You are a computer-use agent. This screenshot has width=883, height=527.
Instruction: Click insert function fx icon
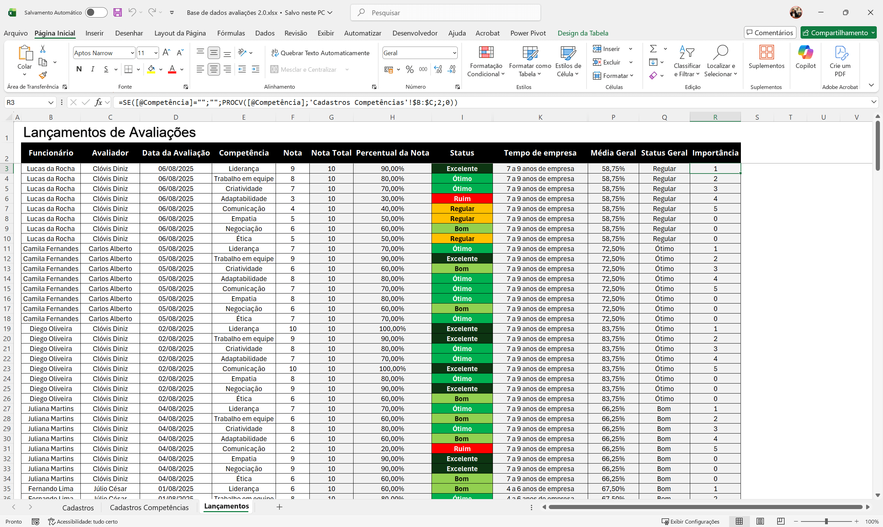pos(98,103)
